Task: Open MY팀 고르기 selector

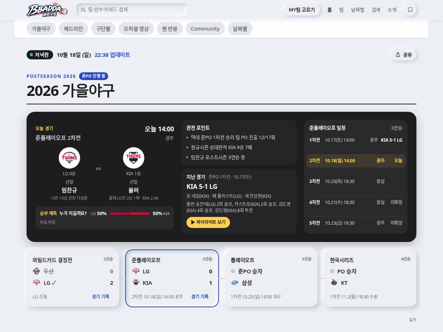Action: pyautogui.click(x=302, y=10)
